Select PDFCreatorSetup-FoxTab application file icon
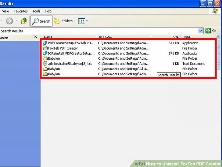The height and width of the screenshot is (167, 222). 45,43
